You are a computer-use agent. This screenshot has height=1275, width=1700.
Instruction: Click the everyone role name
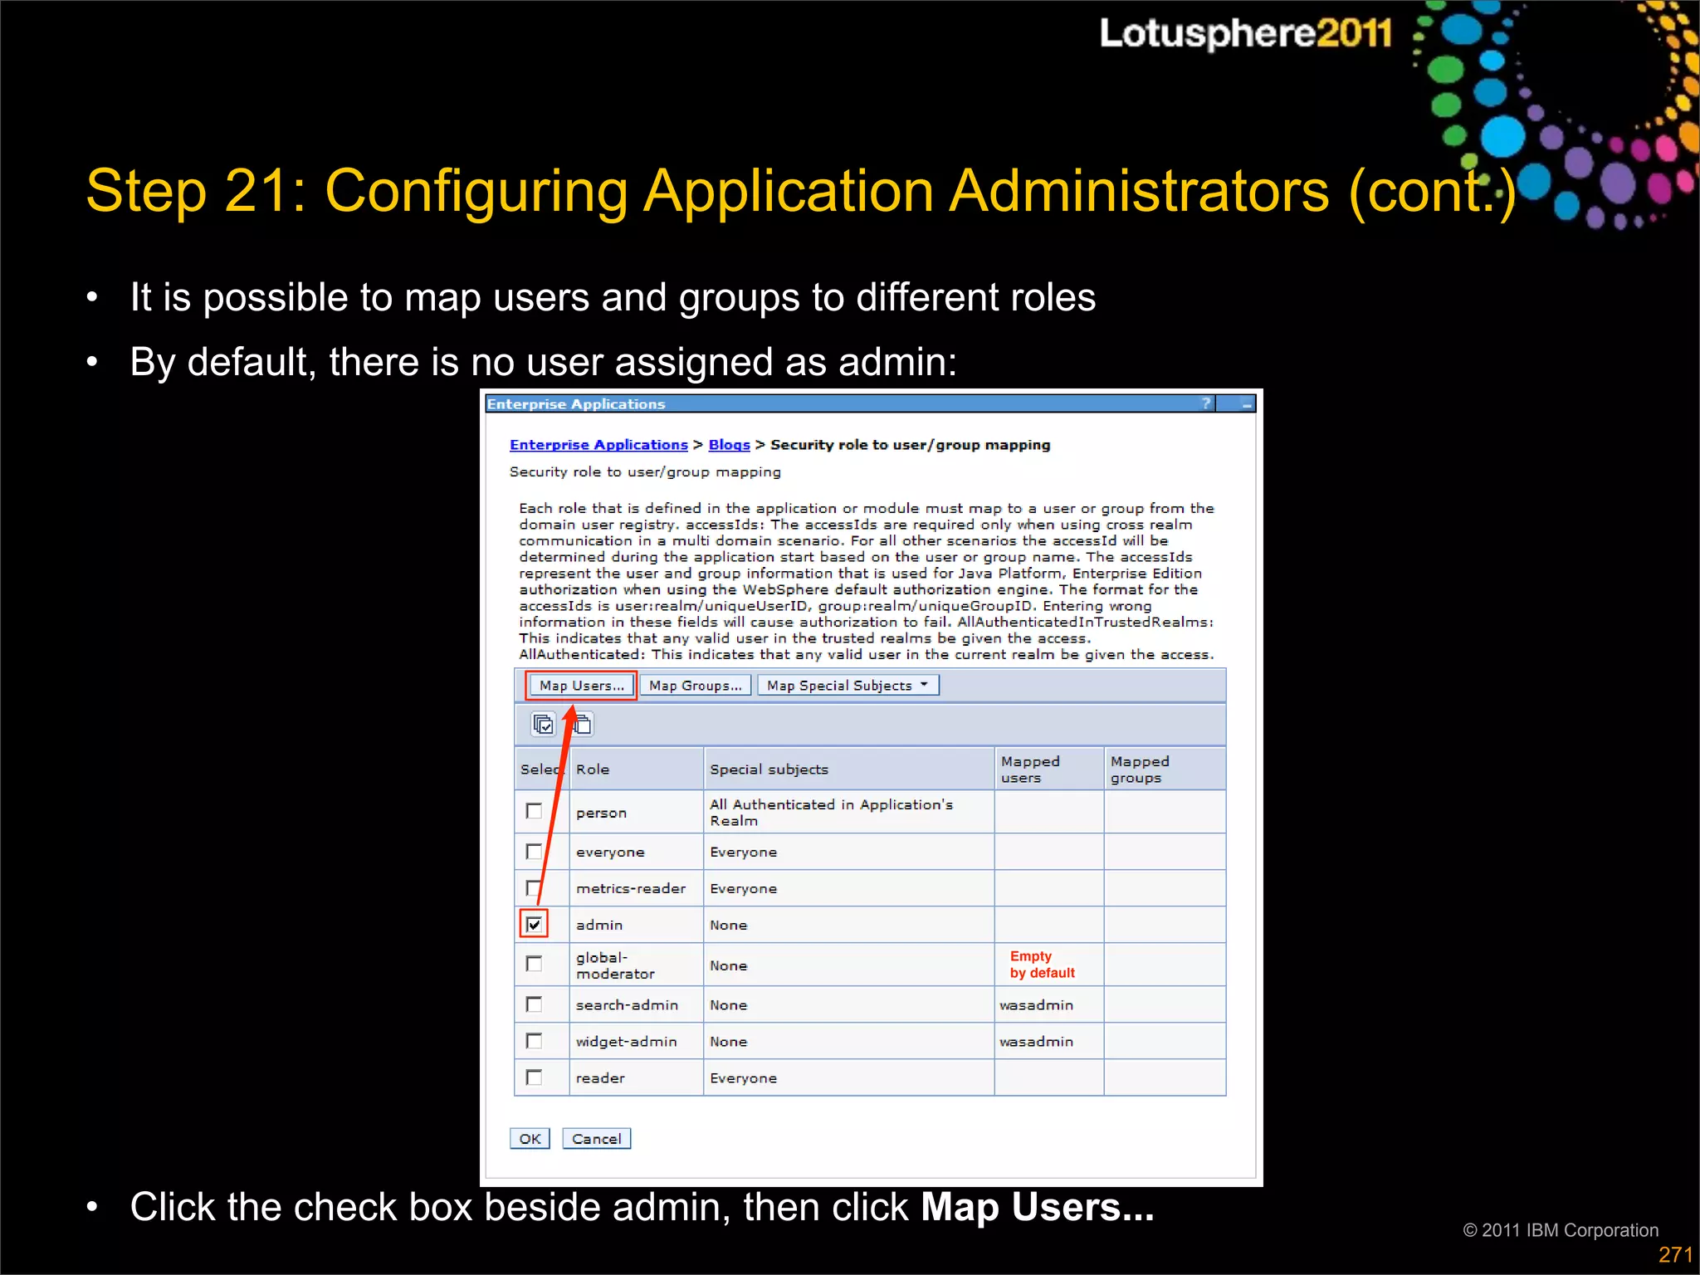(609, 852)
